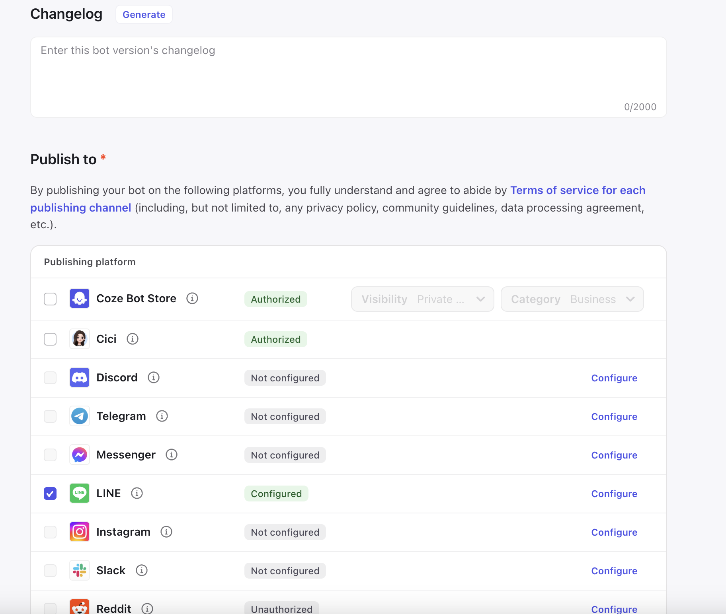Focus the changelog text input field
This screenshot has width=726, height=614.
pyautogui.click(x=348, y=76)
